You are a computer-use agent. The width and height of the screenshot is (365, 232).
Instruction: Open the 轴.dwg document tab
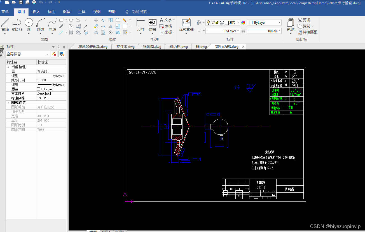click(201, 47)
